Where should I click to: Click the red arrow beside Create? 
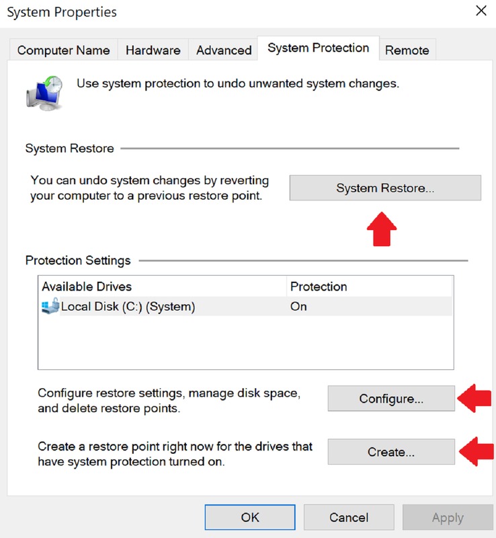tap(476, 451)
